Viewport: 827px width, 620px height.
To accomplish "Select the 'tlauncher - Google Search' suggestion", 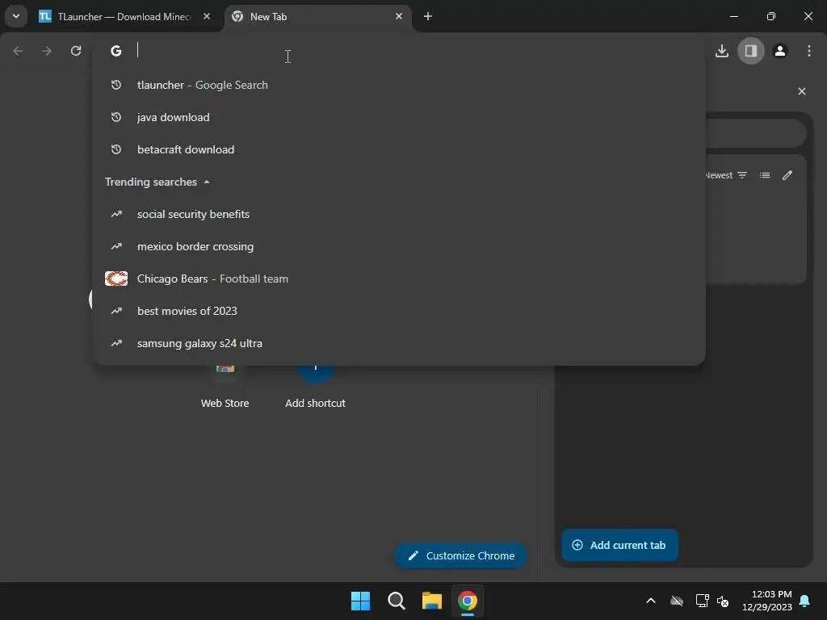I will 399,85.
